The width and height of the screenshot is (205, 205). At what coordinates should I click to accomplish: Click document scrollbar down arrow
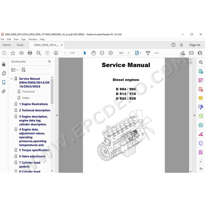(x=191, y=171)
